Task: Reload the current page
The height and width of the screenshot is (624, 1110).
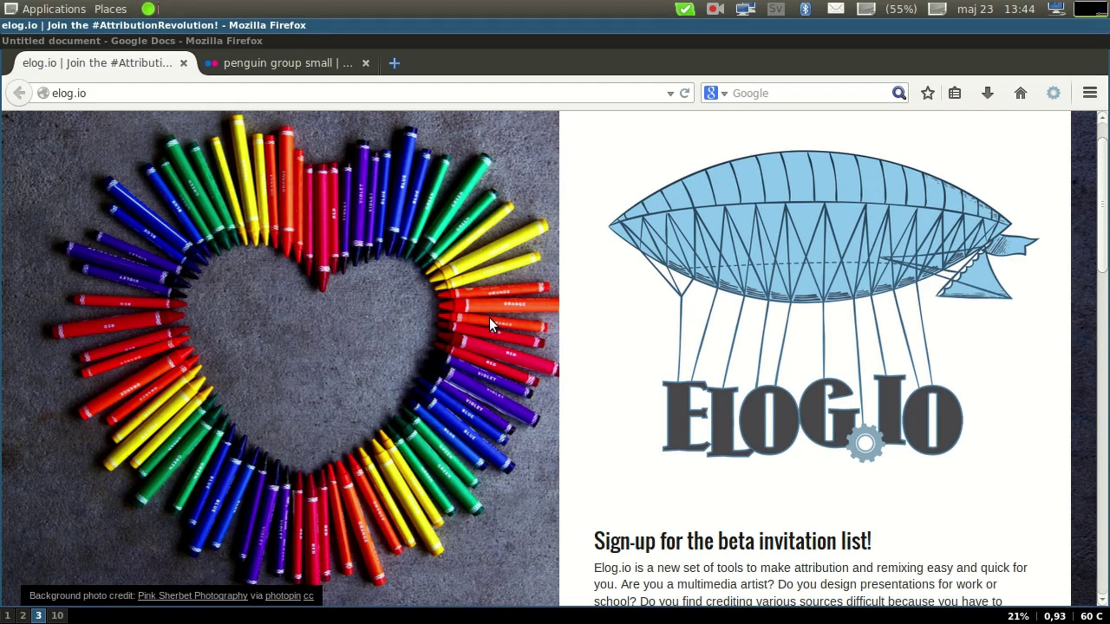Action: tap(685, 93)
